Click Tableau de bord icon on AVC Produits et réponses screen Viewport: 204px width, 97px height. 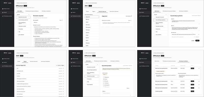click(x=71, y=9)
